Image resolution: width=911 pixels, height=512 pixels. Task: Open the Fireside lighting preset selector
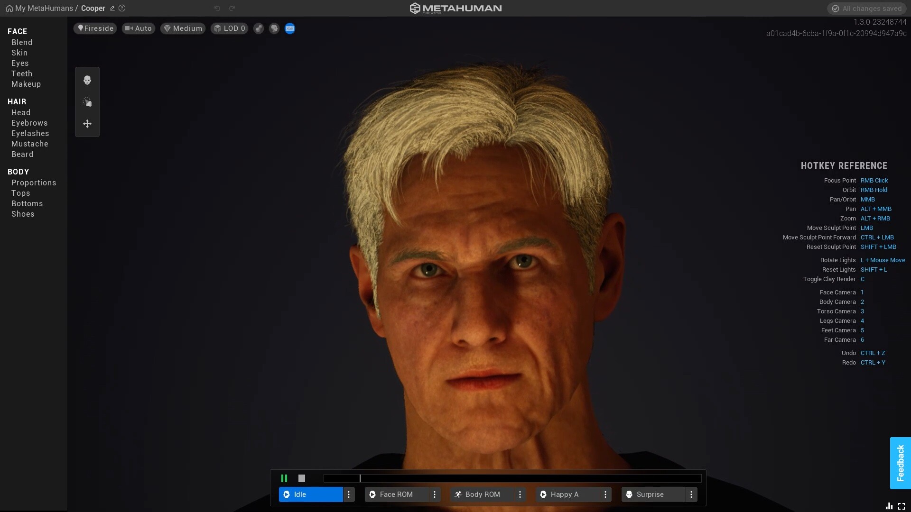point(94,28)
